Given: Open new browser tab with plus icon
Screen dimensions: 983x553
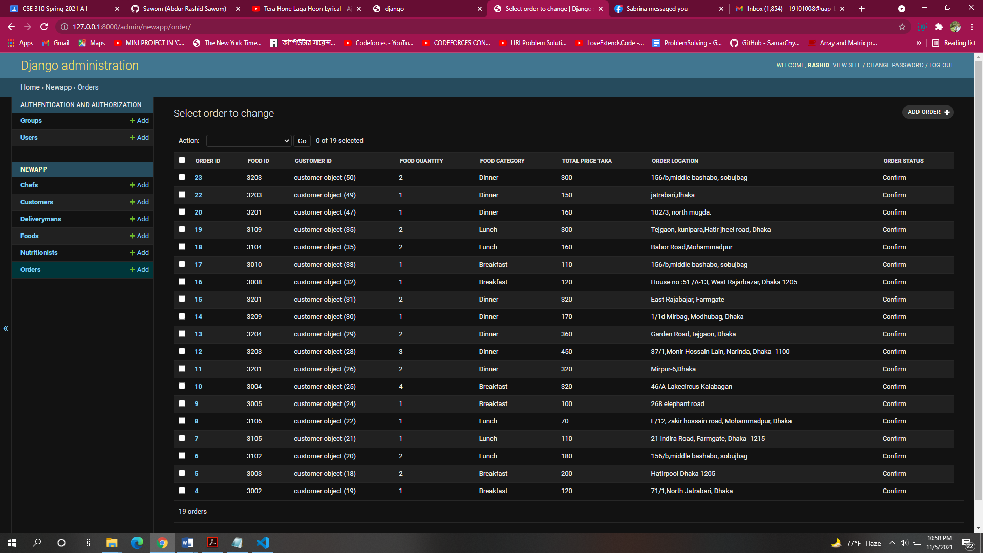Looking at the screenshot, I should coord(862,9).
